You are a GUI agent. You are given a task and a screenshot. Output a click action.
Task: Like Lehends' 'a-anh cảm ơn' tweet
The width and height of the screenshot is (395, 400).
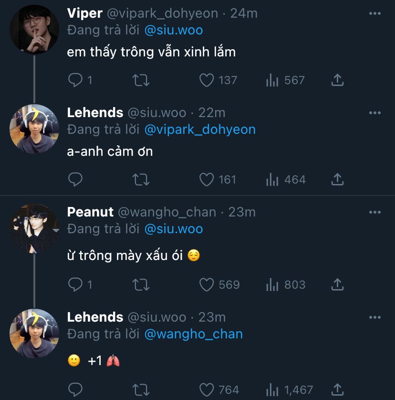point(207,180)
